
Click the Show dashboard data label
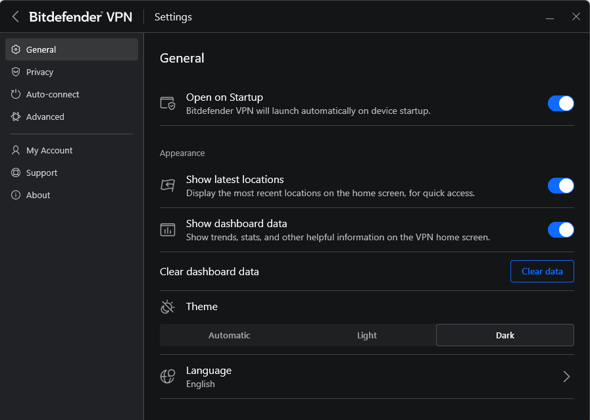coord(236,223)
